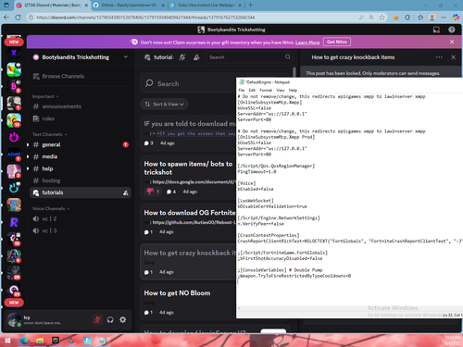Open Microsoft Edge from taskbar
This screenshot has width=463, height=347.
(x=24, y=341)
